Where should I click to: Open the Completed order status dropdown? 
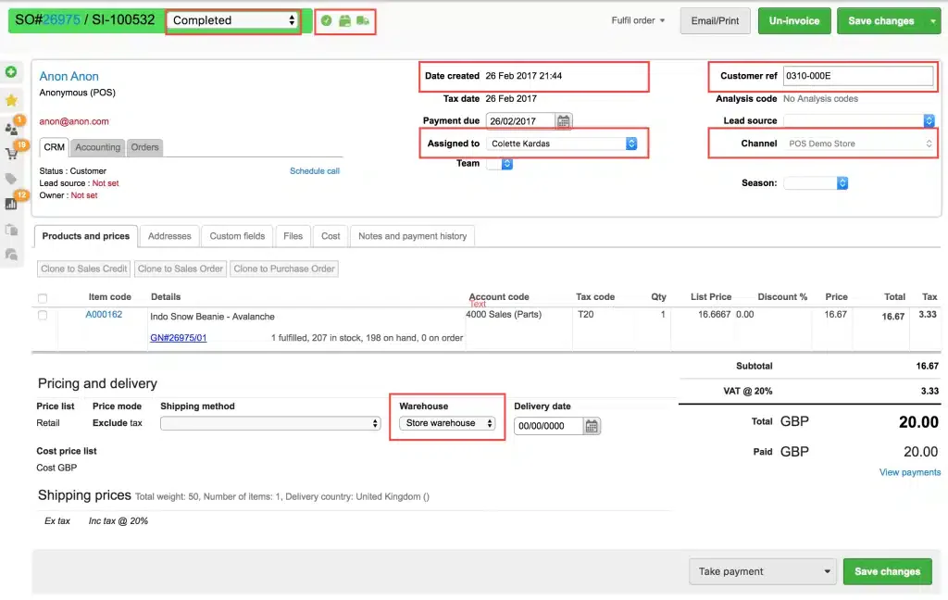tap(233, 20)
